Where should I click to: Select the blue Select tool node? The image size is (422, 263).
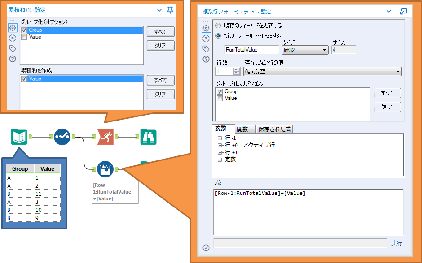click(62, 137)
